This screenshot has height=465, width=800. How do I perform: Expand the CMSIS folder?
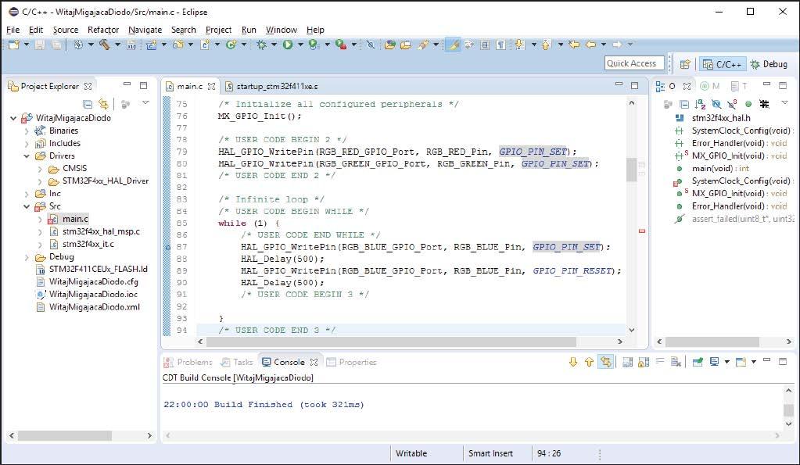[x=40, y=168]
